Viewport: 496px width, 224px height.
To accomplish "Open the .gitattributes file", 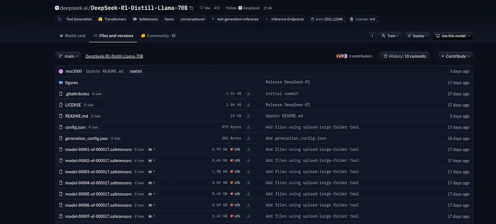I will pyautogui.click(x=77, y=94).
